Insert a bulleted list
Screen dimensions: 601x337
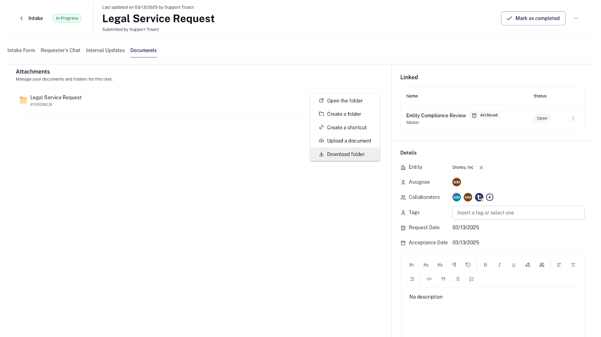(457, 279)
